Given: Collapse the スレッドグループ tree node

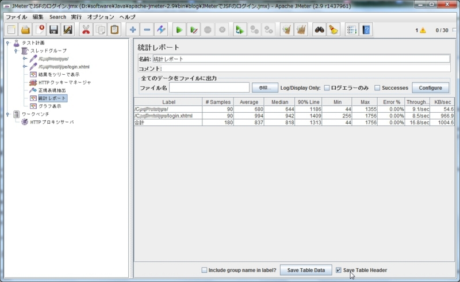Looking at the screenshot, I should (x=16, y=51).
